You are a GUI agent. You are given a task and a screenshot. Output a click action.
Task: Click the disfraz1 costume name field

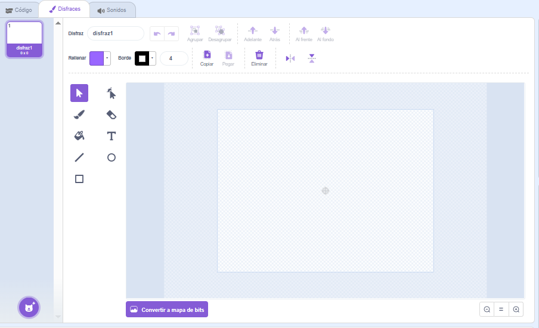[116, 33]
